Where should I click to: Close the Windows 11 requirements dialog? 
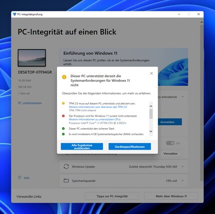coord(151,73)
